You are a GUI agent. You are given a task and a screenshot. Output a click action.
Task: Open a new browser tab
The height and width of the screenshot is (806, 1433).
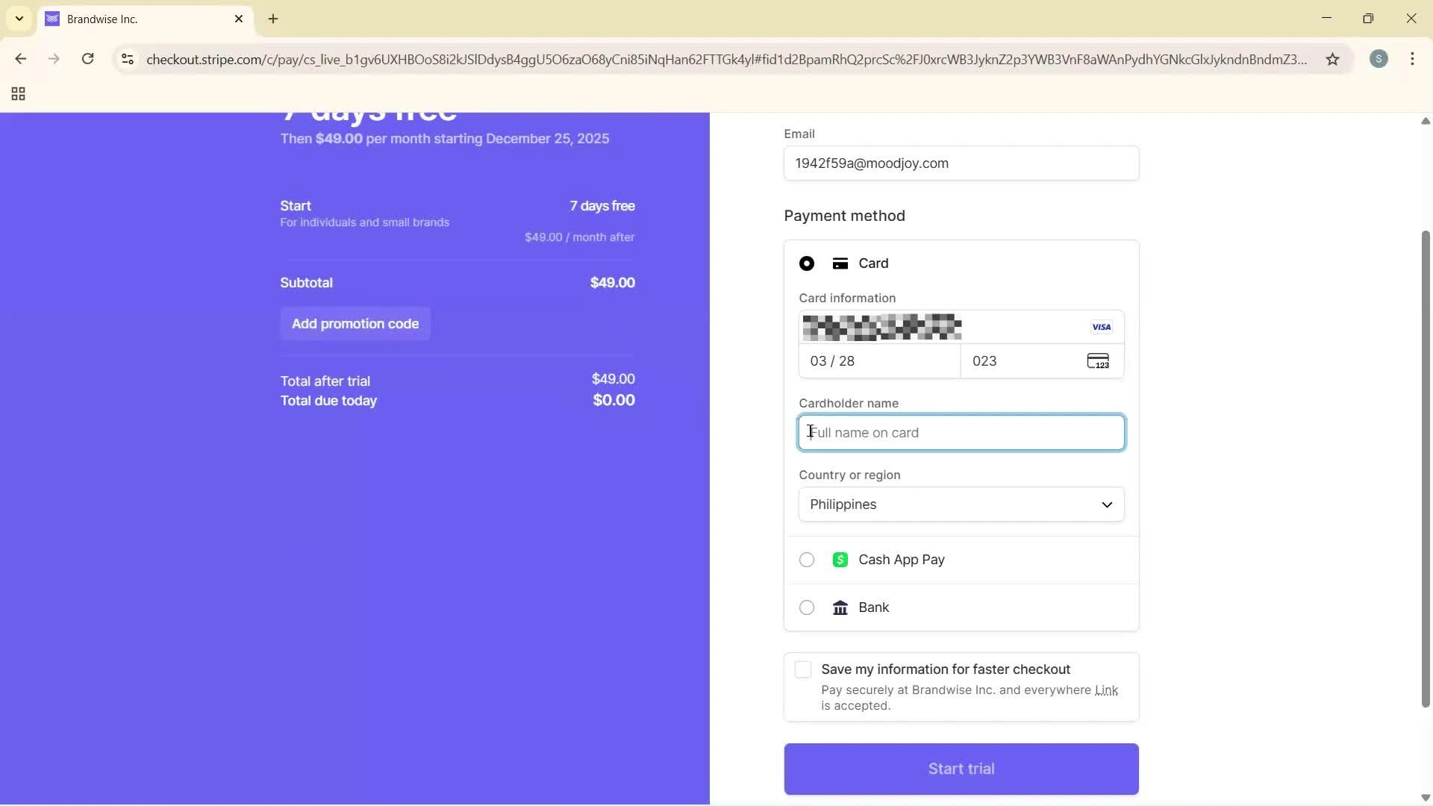274,19
